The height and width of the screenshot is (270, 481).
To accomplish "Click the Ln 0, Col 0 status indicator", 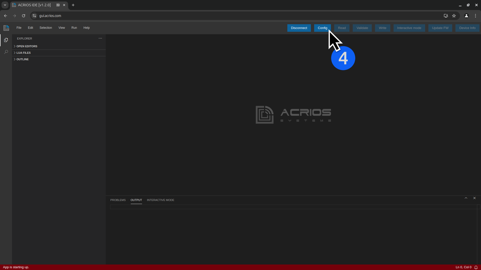I will pyautogui.click(x=464, y=267).
